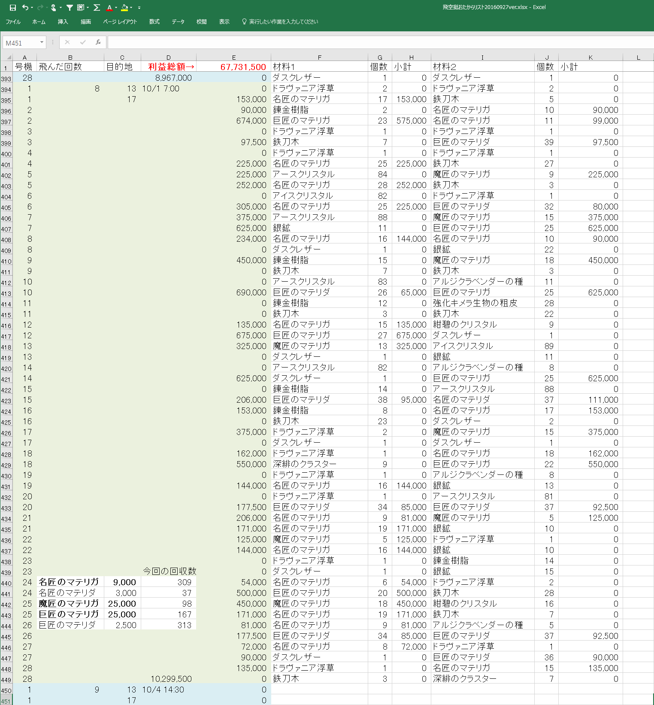Click the Undo arrow icon
The height and width of the screenshot is (705, 654).
[25, 8]
